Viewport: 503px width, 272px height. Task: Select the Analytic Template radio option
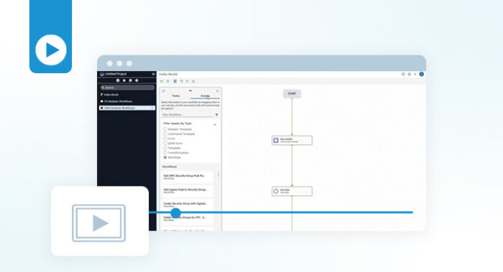(165, 129)
